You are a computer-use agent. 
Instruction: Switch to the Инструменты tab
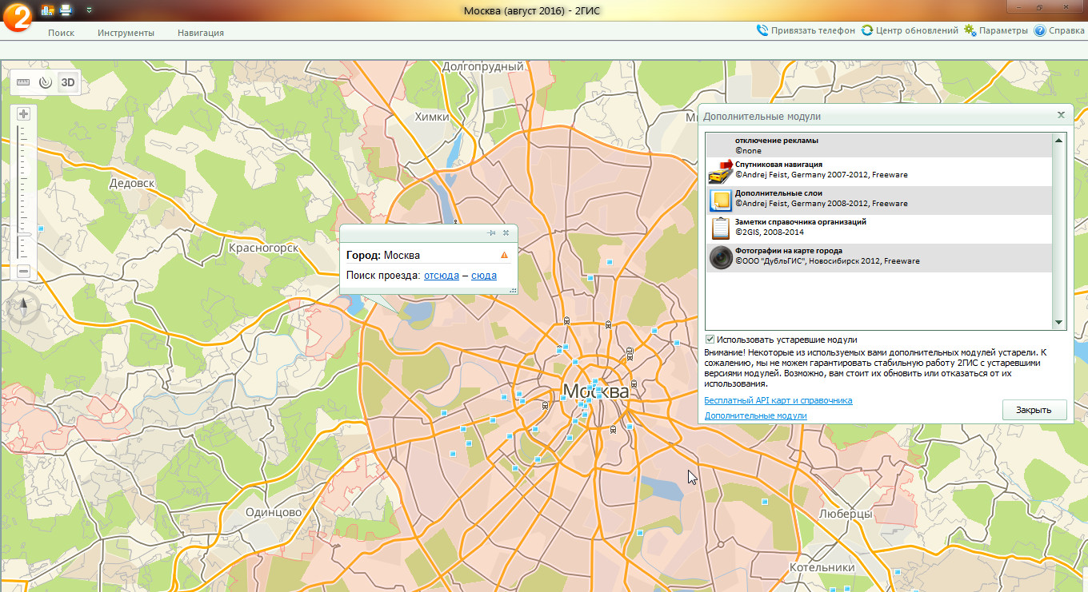coord(126,33)
